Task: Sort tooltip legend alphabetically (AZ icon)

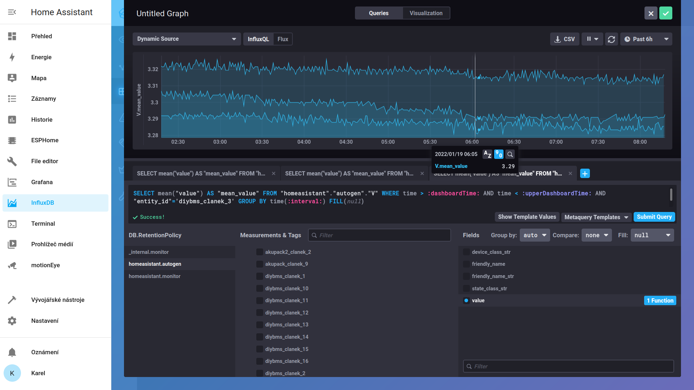Action: tap(487, 154)
